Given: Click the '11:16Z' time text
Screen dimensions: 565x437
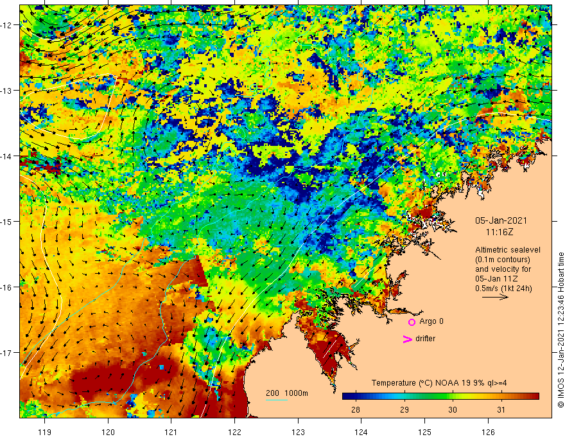Looking at the screenshot, I should [500, 232].
